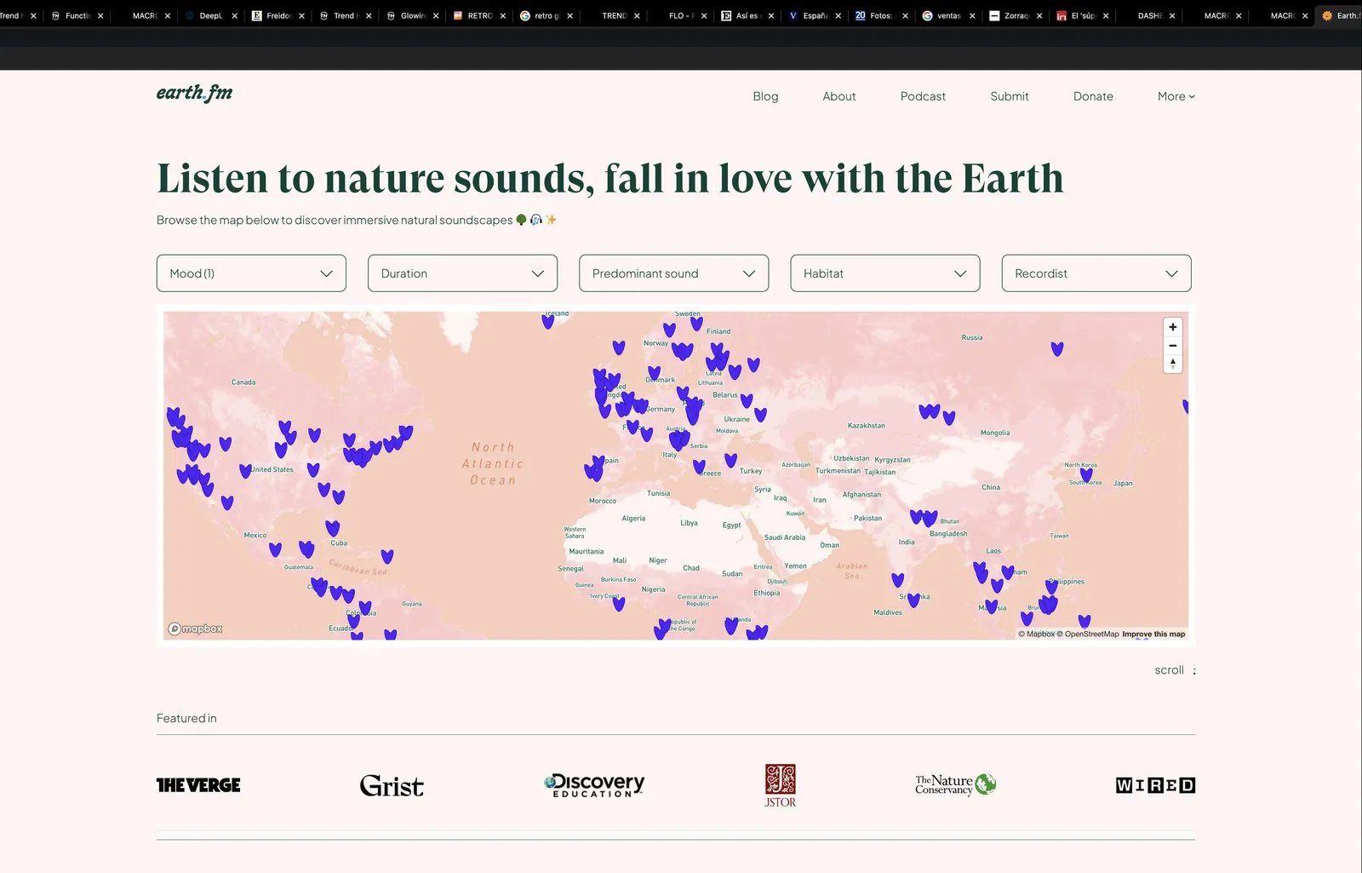The width and height of the screenshot is (1362, 873).
Task: Click the Improve this map link
Action: coord(1153,634)
